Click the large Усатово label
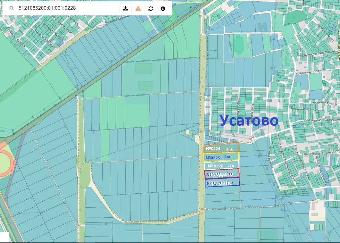The image size is (340, 243). tap(249, 120)
